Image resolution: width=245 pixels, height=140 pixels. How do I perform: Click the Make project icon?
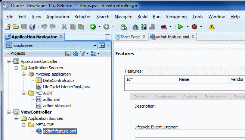pyautogui.click(x=135, y=27)
